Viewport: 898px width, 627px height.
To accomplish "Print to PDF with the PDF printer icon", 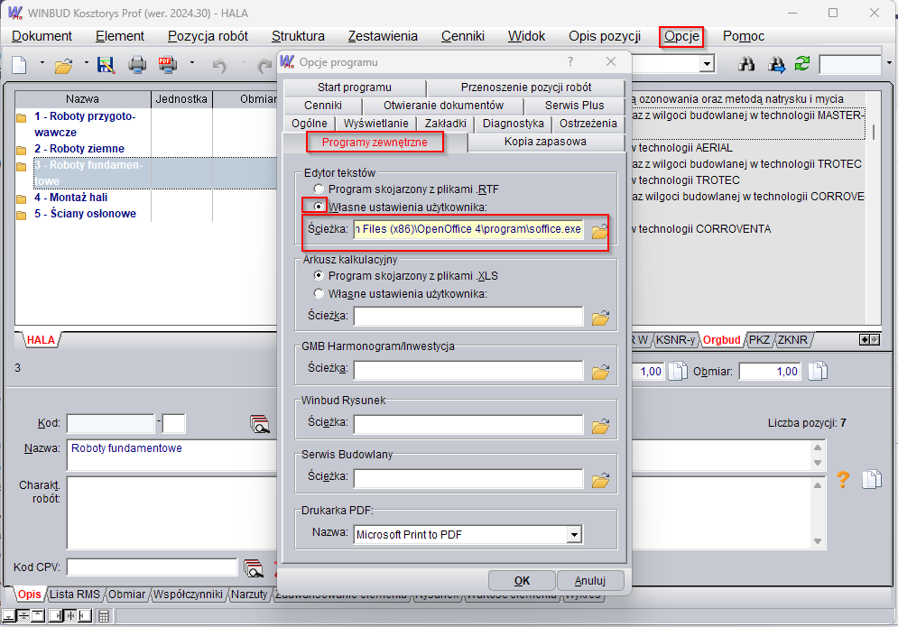I will pyautogui.click(x=167, y=65).
